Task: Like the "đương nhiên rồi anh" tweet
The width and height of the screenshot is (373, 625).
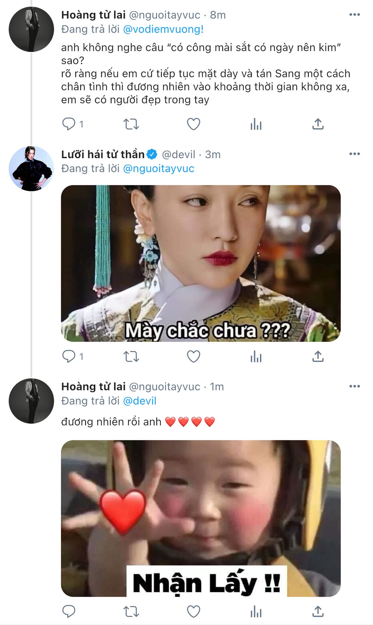Action: (193, 612)
